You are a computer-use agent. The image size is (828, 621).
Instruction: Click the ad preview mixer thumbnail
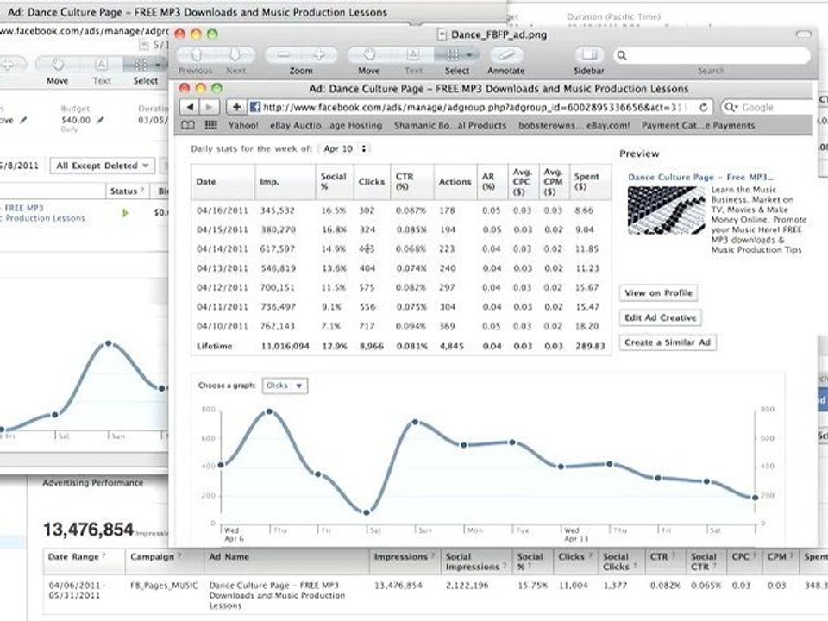point(666,210)
